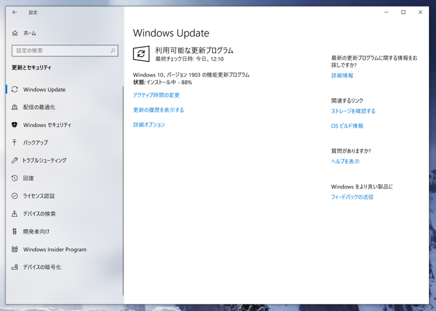Click フィードバックの送信 link
This screenshot has height=311, width=436.
pos(352,197)
